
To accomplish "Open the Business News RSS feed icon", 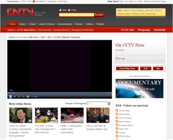I will click(x=117, y=125).
